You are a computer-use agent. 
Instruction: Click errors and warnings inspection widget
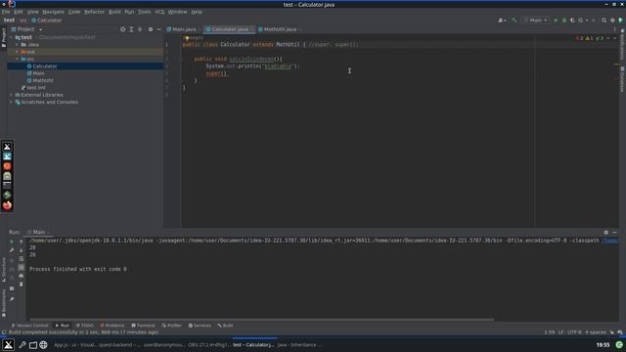coord(589,38)
